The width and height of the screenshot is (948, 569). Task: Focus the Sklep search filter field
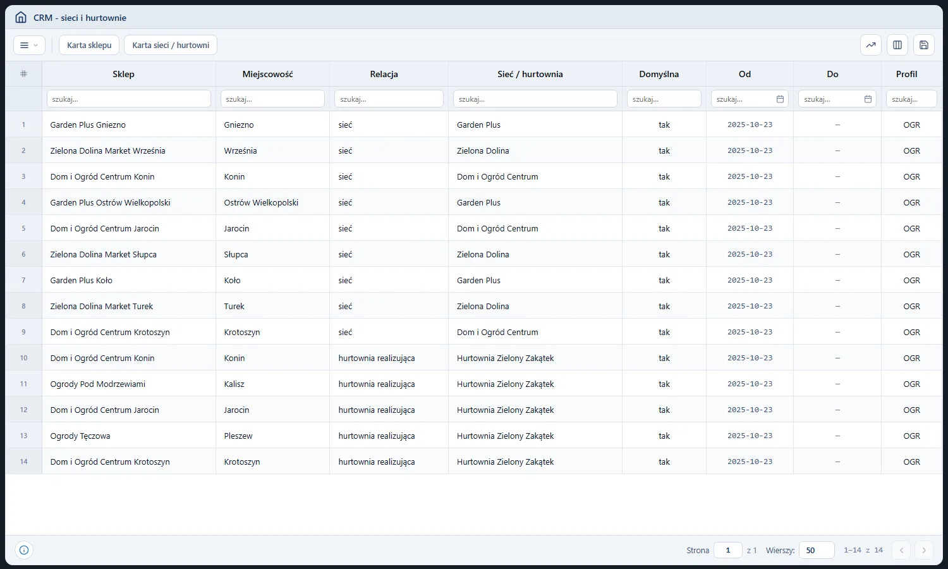pos(129,99)
